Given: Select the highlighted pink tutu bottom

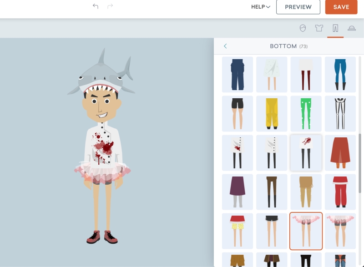Looking at the screenshot, I should tap(306, 231).
